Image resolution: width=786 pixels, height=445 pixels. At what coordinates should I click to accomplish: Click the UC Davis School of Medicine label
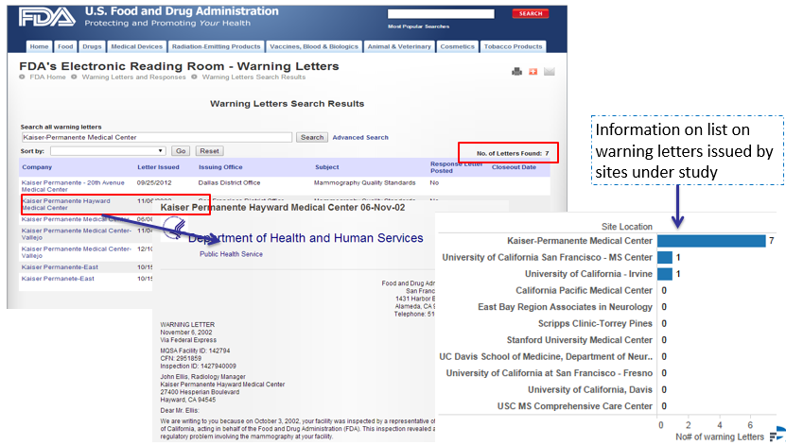click(546, 356)
